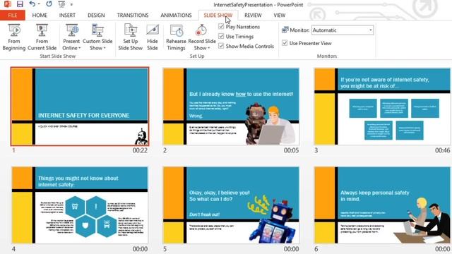Click the PowerPoint app icon in title bar

8,4
